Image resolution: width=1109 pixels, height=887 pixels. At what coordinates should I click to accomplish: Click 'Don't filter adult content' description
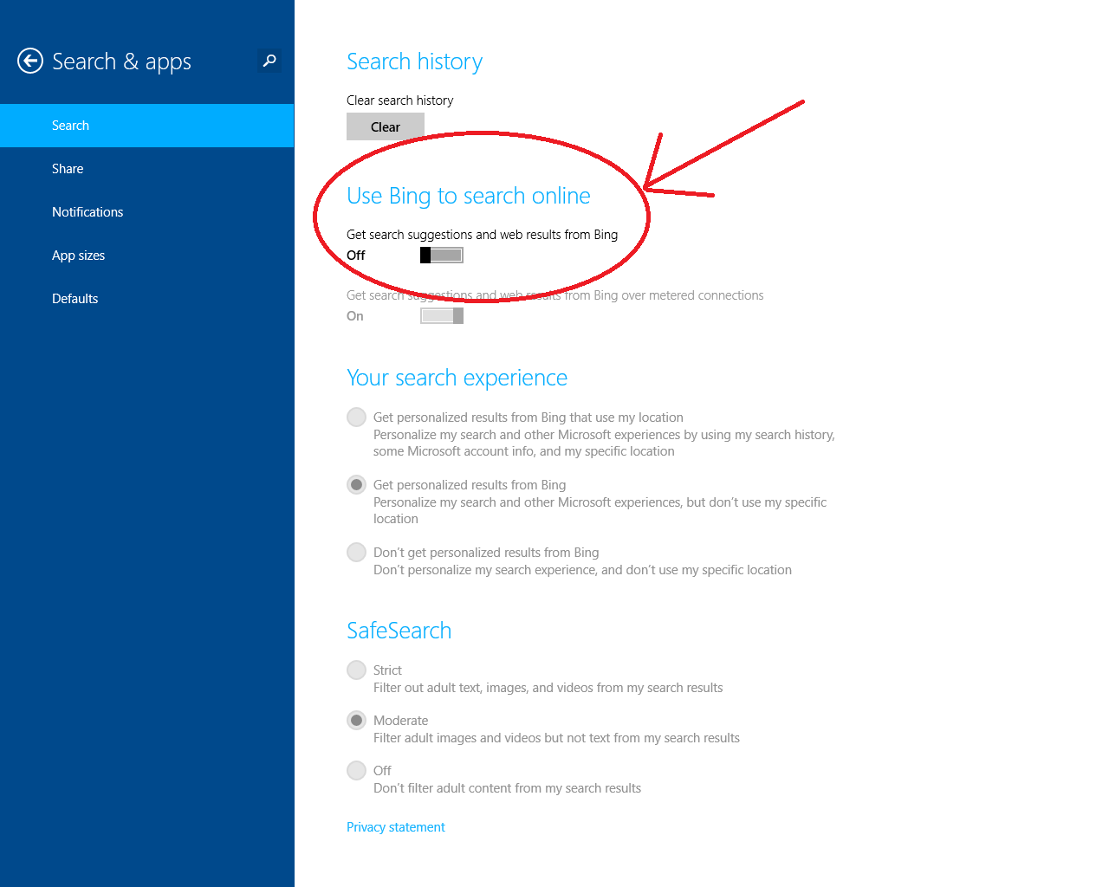(507, 788)
